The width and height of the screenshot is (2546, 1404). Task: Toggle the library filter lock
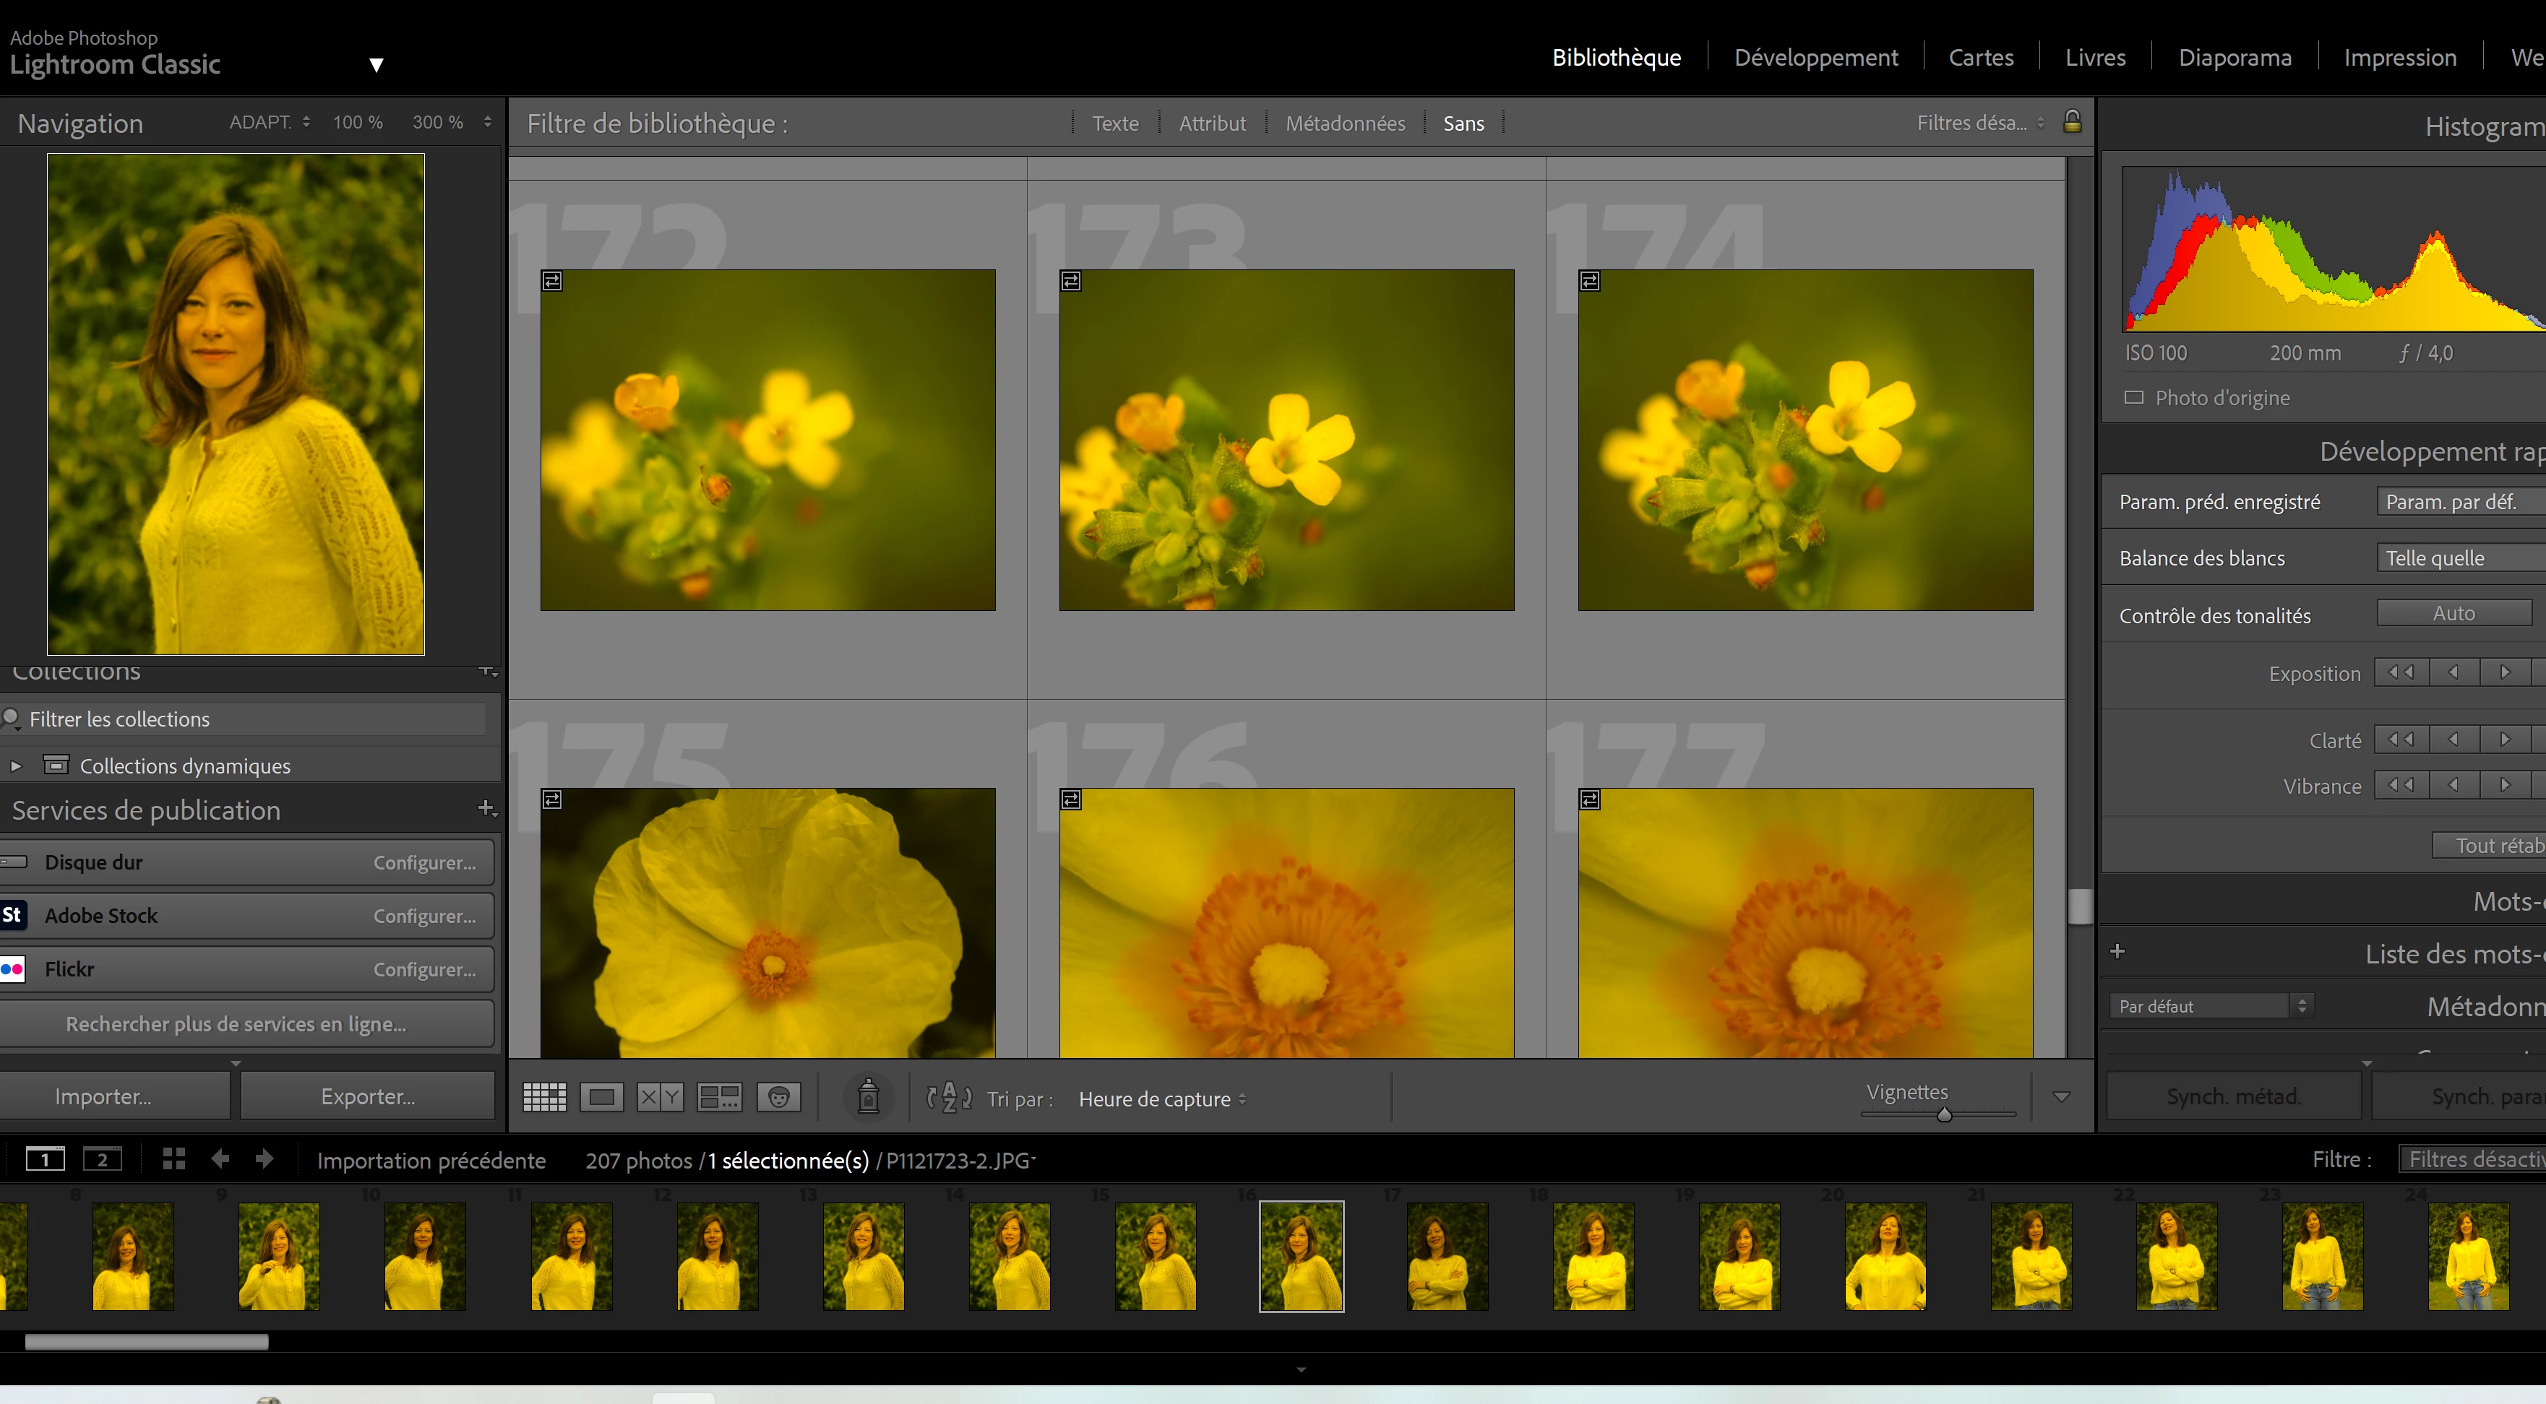tap(2073, 121)
